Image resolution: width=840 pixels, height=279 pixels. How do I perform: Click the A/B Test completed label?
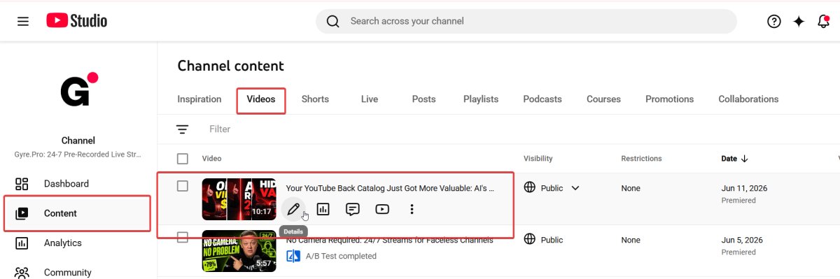[x=341, y=256]
